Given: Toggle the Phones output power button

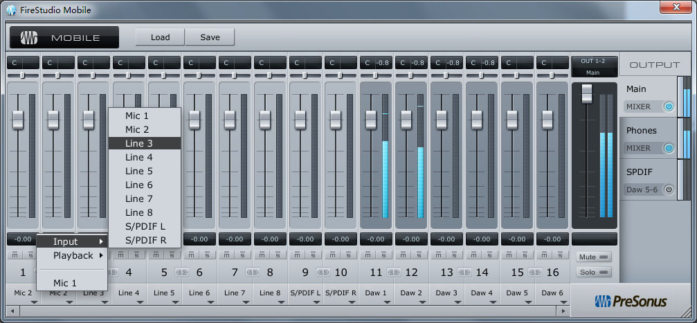Looking at the screenshot, I should point(669,148).
